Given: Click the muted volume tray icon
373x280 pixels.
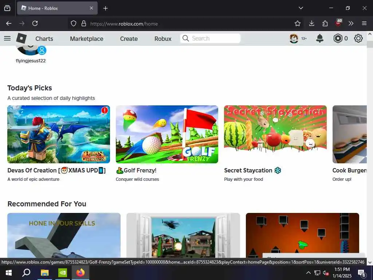Looking at the screenshot, I should tap(325, 273).
